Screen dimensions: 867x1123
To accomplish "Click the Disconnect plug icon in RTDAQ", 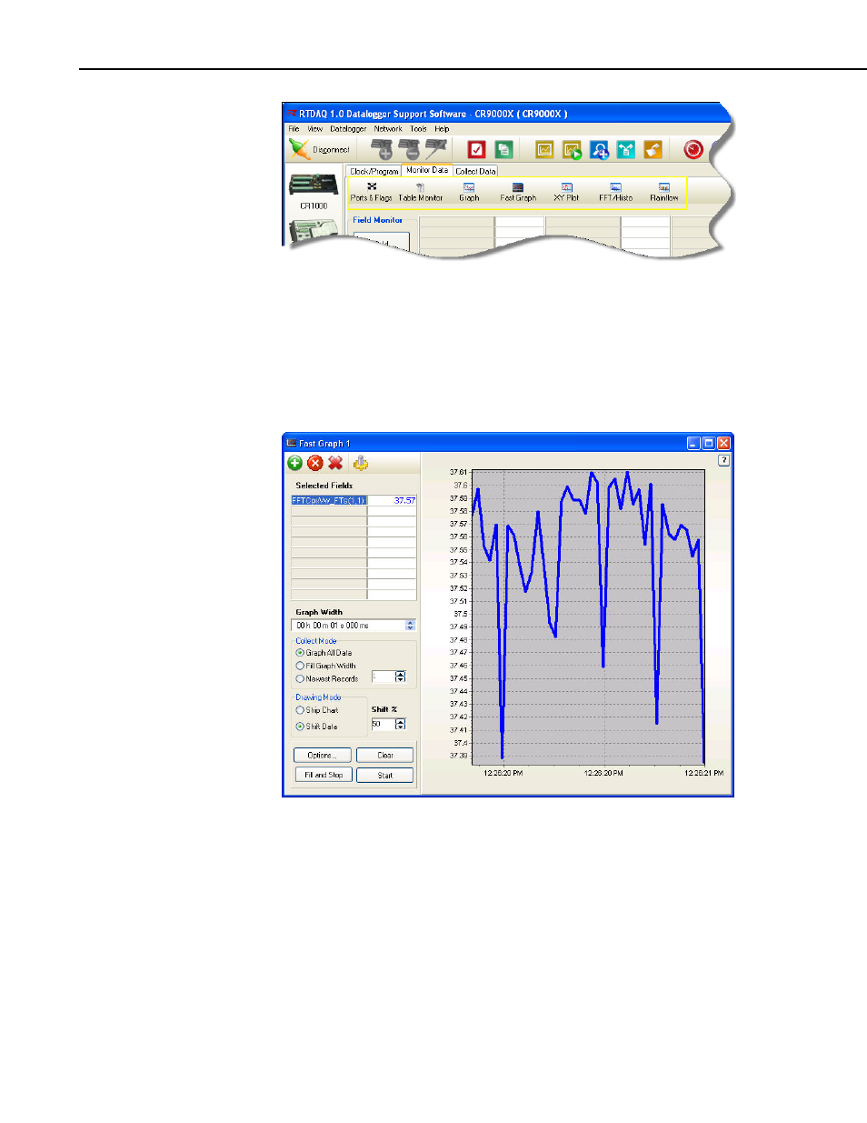I will click(300, 149).
